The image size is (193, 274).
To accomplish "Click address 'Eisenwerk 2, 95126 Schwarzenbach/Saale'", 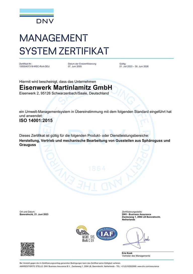I will pyautogui.click(x=54, y=93).
